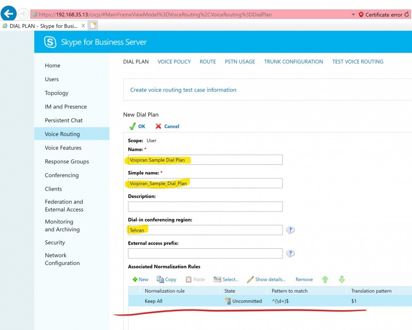Click the browser forward arrow button
Image resolution: width=412 pixels, height=330 pixels.
24,14
